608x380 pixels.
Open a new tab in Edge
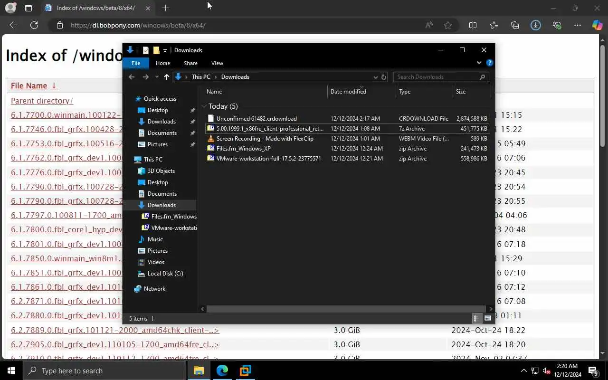(165, 8)
